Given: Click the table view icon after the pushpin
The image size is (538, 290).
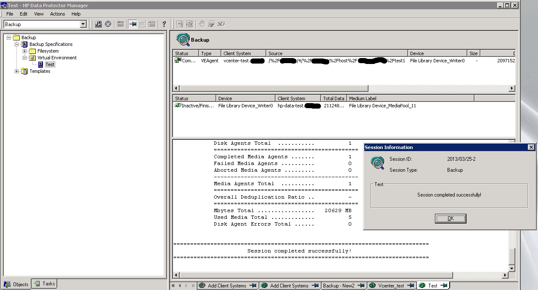Looking at the screenshot, I should point(142,24).
